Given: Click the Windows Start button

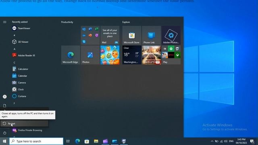Looking at the screenshot, I should (x=4, y=141).
